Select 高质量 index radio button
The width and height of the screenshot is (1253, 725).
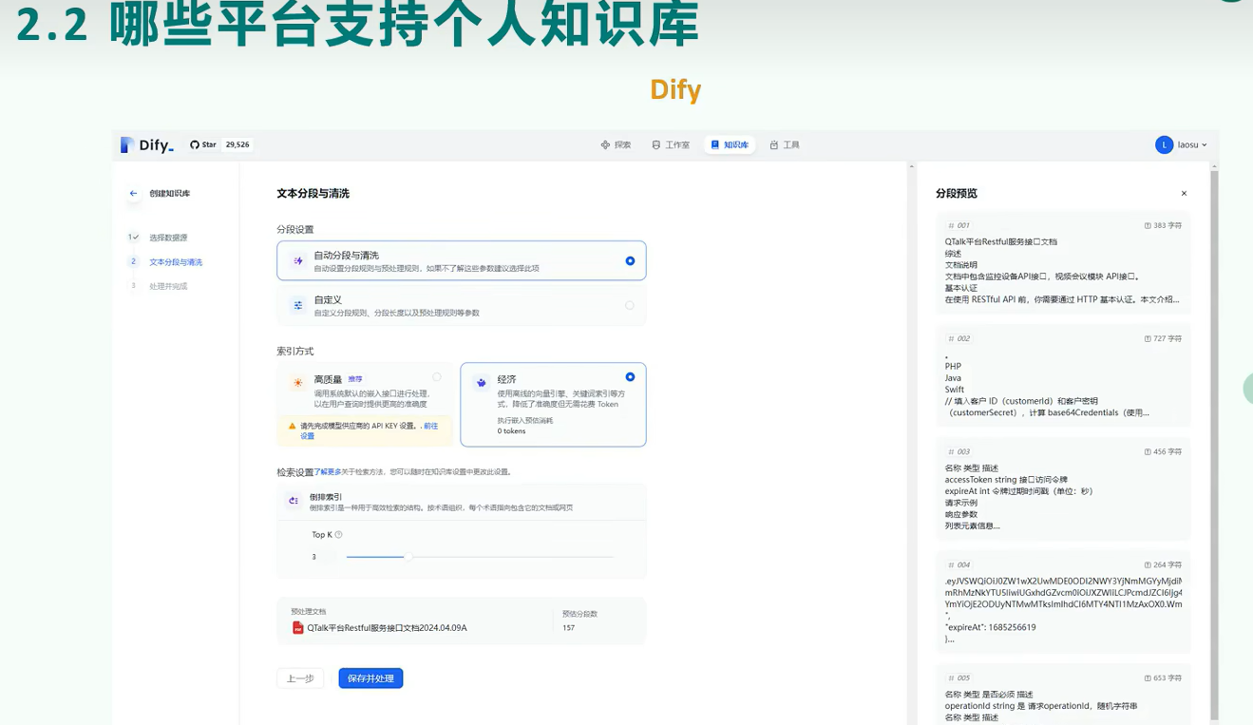point(437,377)
